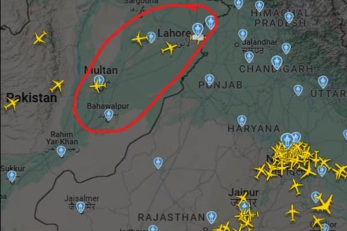
Task: Click the Lahore city label
Action: point(173,33)
